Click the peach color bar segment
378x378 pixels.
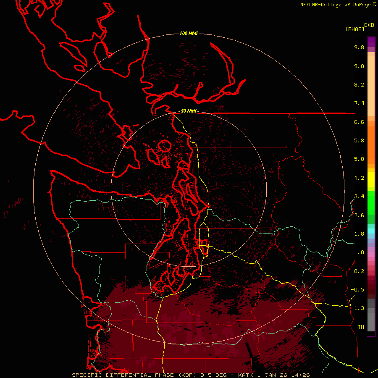[371, 86]
